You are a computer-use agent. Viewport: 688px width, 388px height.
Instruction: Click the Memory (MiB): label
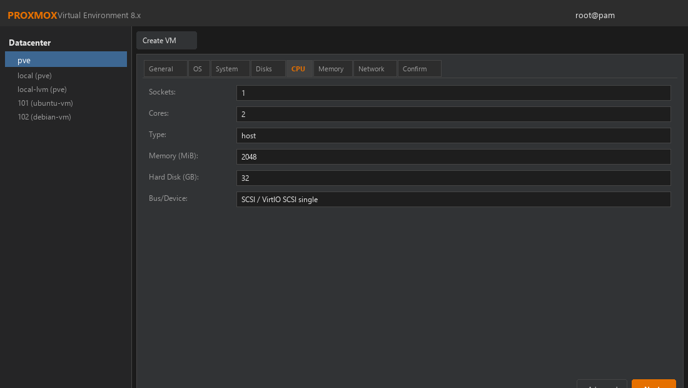tap(173, 156)
